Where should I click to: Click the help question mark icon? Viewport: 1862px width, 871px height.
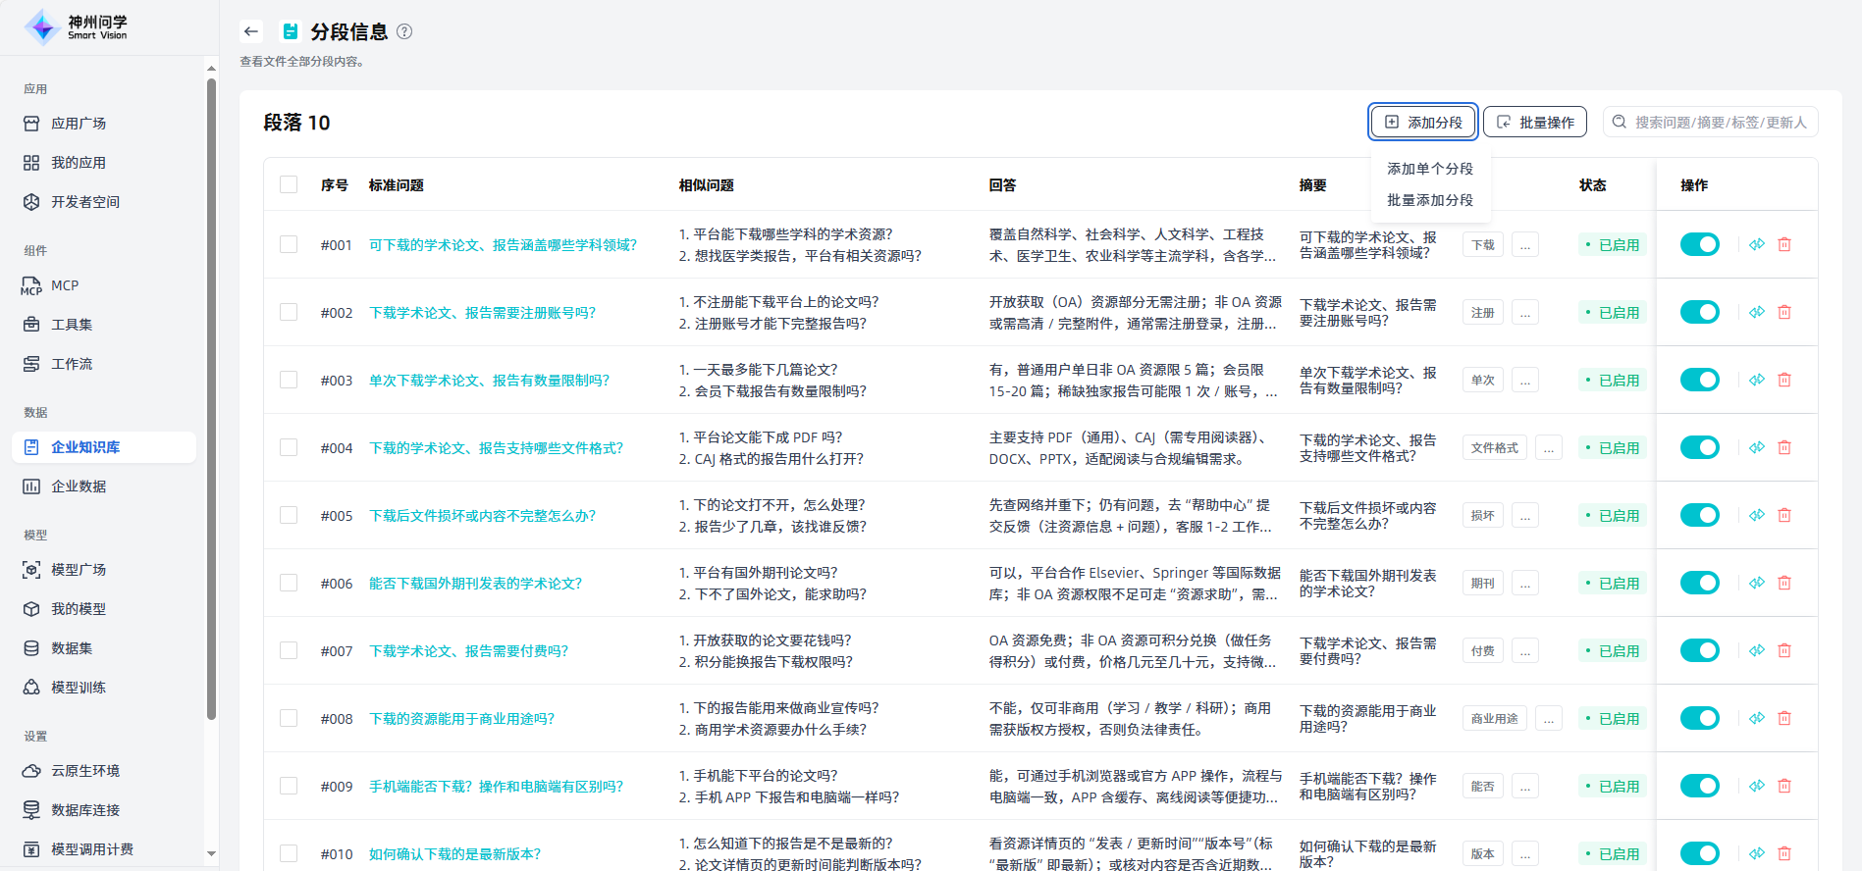[x=404, y=31]
